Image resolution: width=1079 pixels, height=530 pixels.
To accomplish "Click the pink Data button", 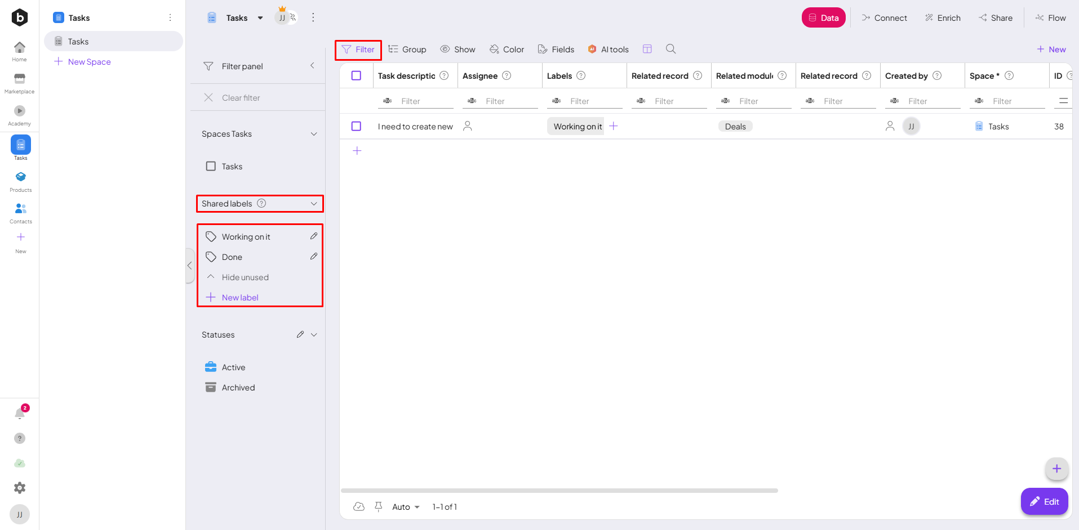I will [x=823, y=18].
